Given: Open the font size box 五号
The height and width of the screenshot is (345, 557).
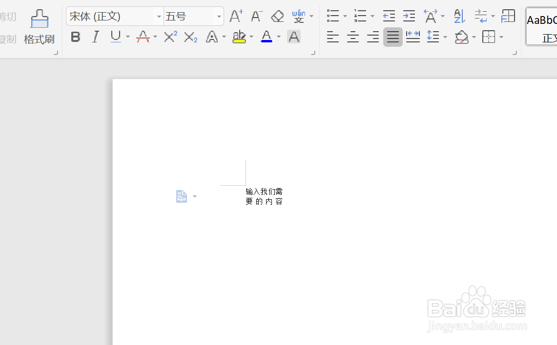Looking at the screenshot, I should [193, 16].
